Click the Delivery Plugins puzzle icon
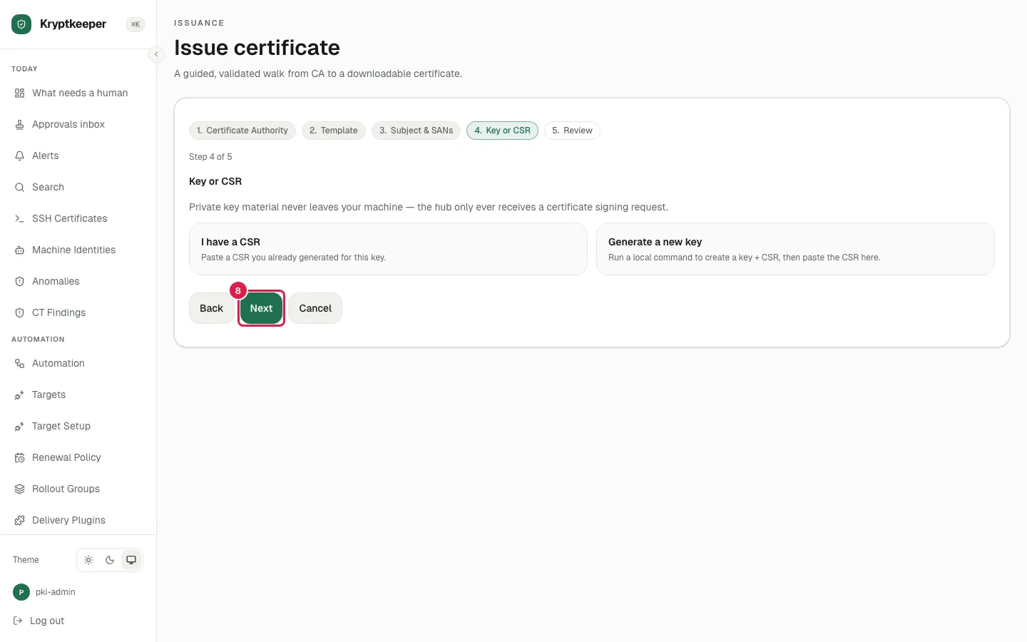Screen dimensions: 1027x642 point(20,521)
